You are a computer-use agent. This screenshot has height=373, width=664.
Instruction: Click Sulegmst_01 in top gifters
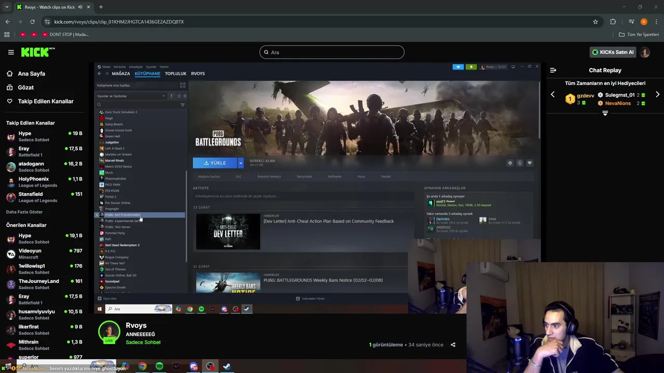[619, 95]
